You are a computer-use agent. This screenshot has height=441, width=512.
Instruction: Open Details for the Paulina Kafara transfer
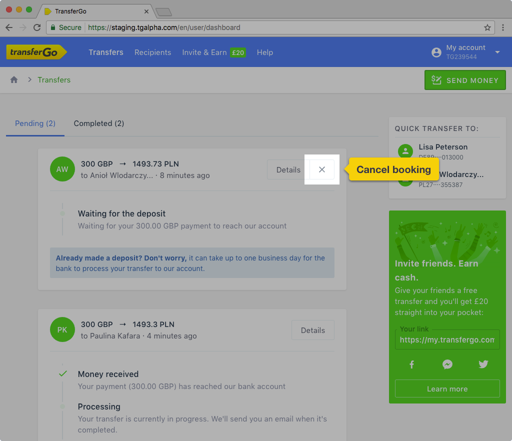tap(313, 330)
